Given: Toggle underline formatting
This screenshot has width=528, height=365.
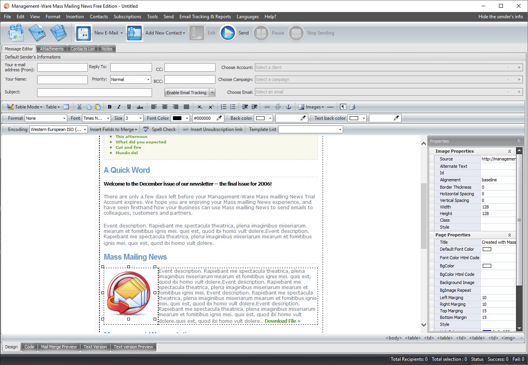Looking at the screenshot, I should click(x=129, y=107).
